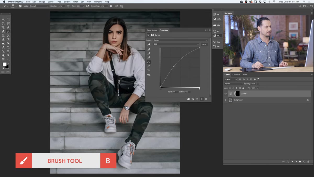Select the Move tool

pos(3,19)
